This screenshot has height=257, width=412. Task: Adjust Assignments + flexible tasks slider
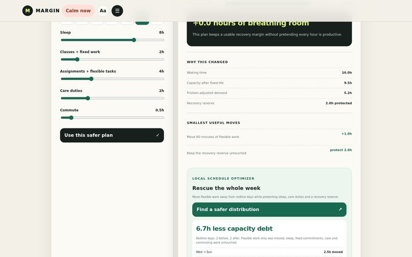click(x=112, y=79)
